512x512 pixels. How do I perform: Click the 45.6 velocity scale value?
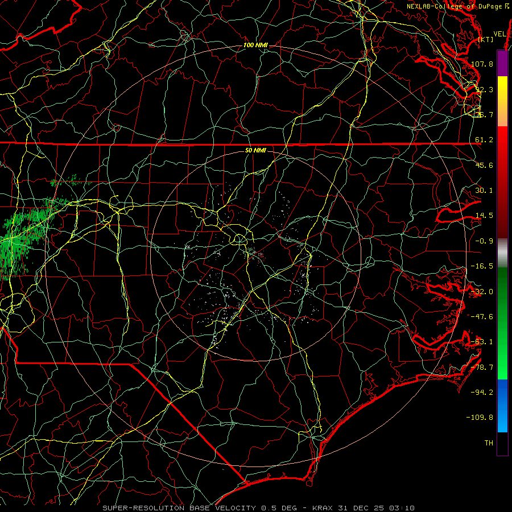pos(484,165)
